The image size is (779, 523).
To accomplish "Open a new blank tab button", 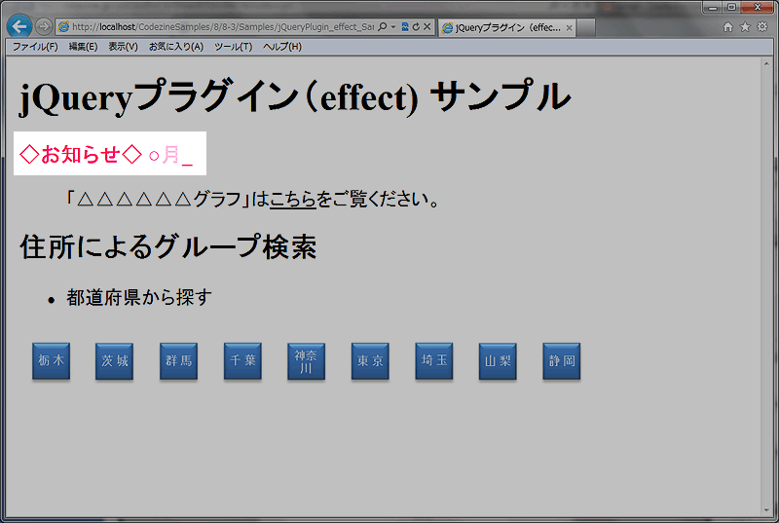I will (x=586, y=28).
